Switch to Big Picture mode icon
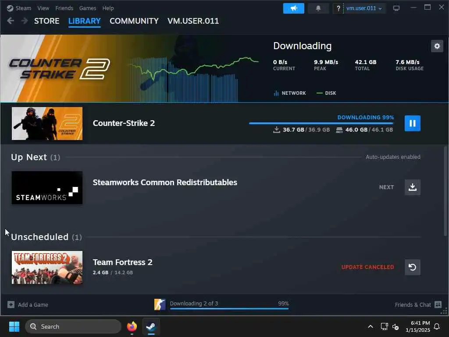Image resolution: width=449 pixels, height=337 pixels. point(396,8)
